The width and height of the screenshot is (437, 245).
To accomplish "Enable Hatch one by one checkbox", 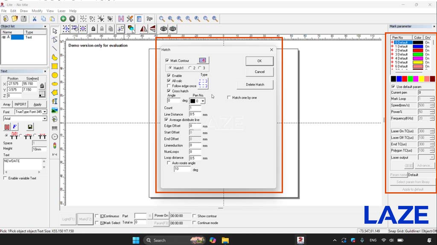I will point(229,97).
